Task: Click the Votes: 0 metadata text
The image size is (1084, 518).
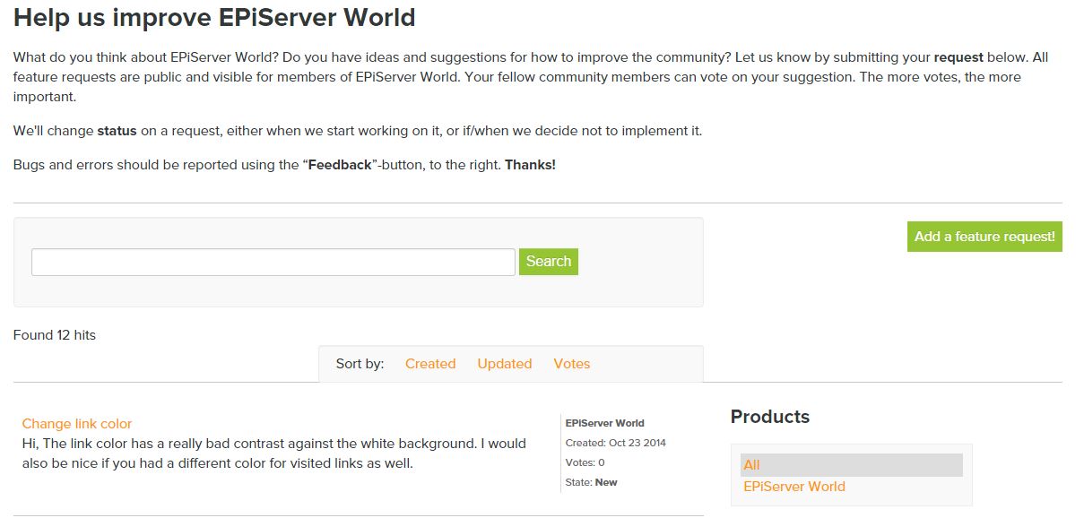Action: click(x=585, y=462)
